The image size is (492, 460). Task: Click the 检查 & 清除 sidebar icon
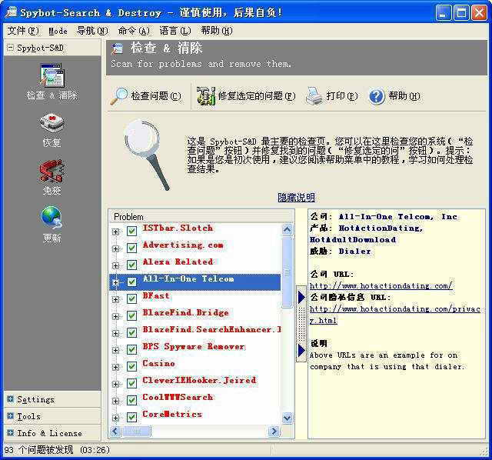[x=52, y=76]
